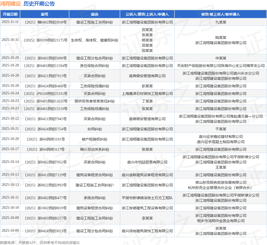Click the 被告/被上诉人/被申请人 header

(x=221, y=14)
